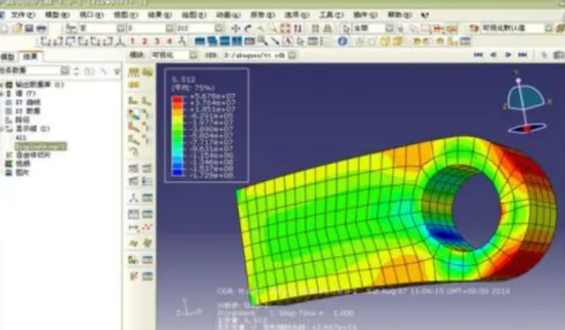This screenshot has width=565, height=330.
Task: Click the red number 4 view icon
Action: coord(170,41)
